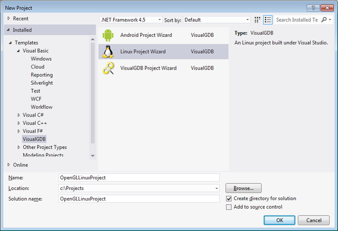Select Windows under Visual Basic
The height and width of the screenshot is (231, 338).
tap(41, 59)
